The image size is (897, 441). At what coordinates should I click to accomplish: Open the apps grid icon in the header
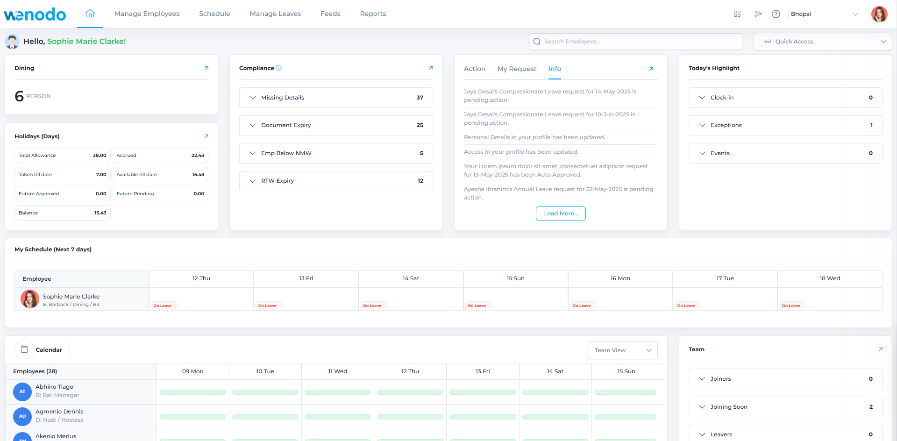coord(737,14)
